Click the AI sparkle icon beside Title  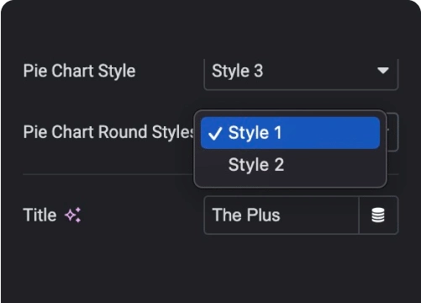[x=73, y=215]
